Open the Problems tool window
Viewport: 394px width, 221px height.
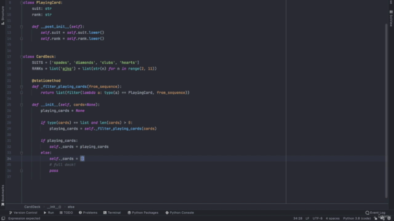tap(88, 212)
